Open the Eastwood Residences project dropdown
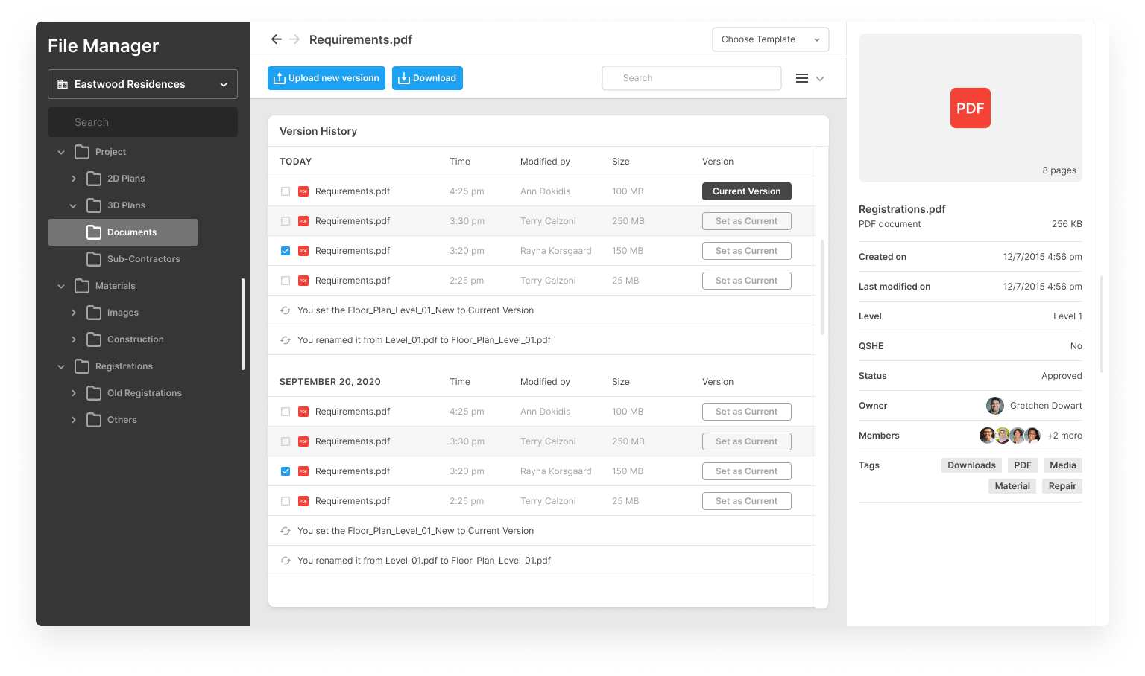1145x676 pixels. (x=142, y=84)
